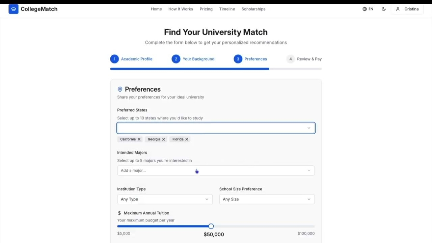Screen dimensions: 432x243
Task: Click the dollar icon next to Maximum Annual Tuition
Action: (119, 213)
